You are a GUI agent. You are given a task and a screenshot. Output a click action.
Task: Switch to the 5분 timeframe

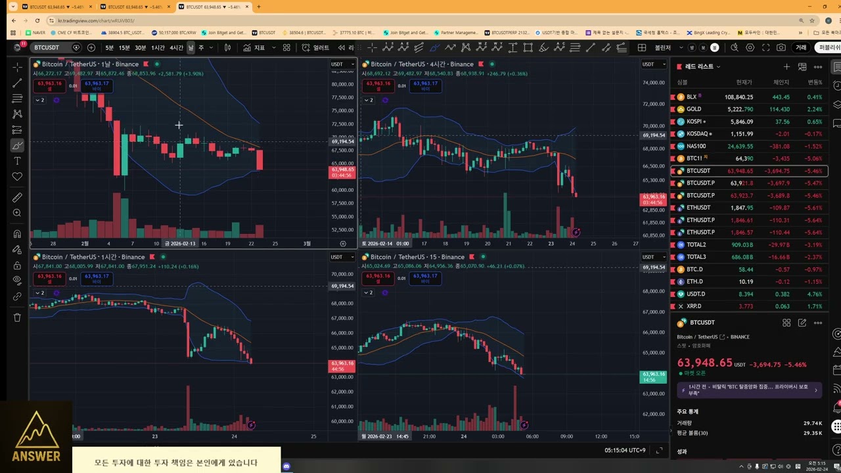tap(109, 47)
